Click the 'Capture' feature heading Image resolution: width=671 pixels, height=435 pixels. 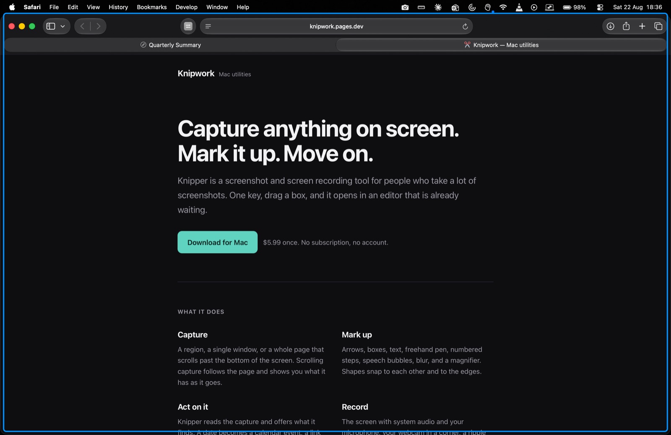tap(192, 335)
